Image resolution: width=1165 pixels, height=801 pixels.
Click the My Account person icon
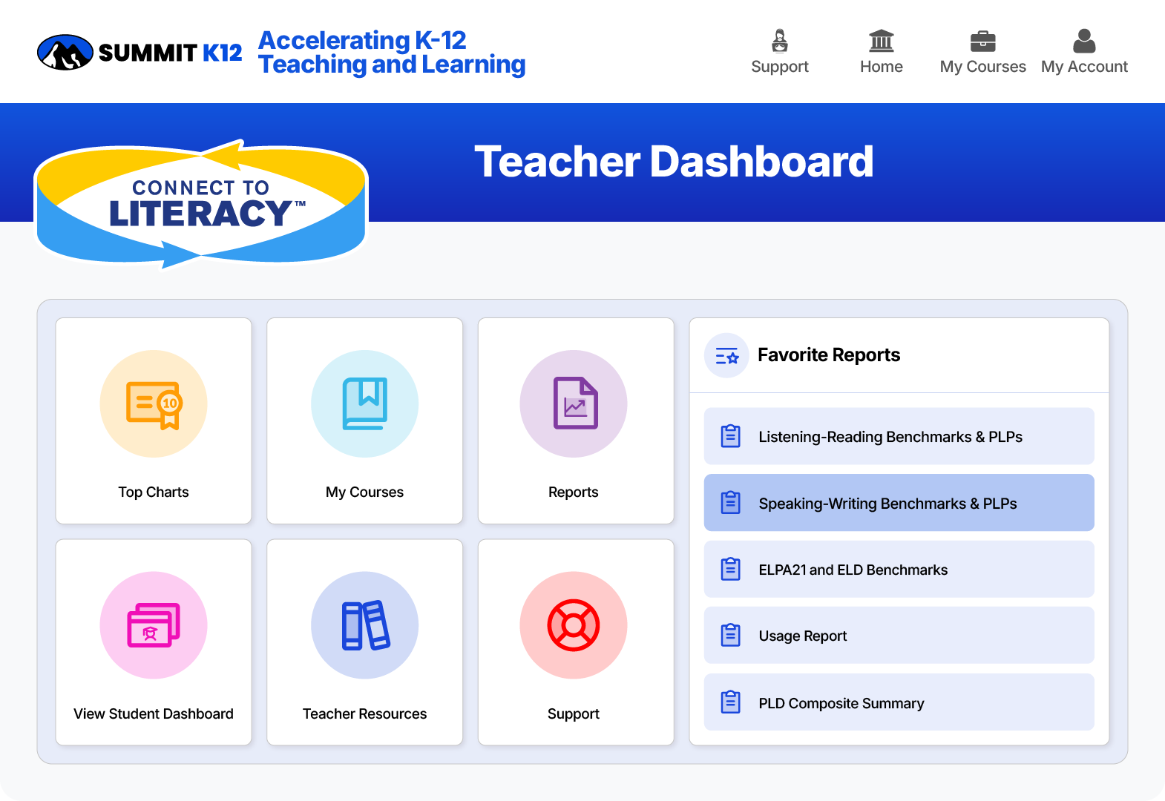coord(1084,41)
